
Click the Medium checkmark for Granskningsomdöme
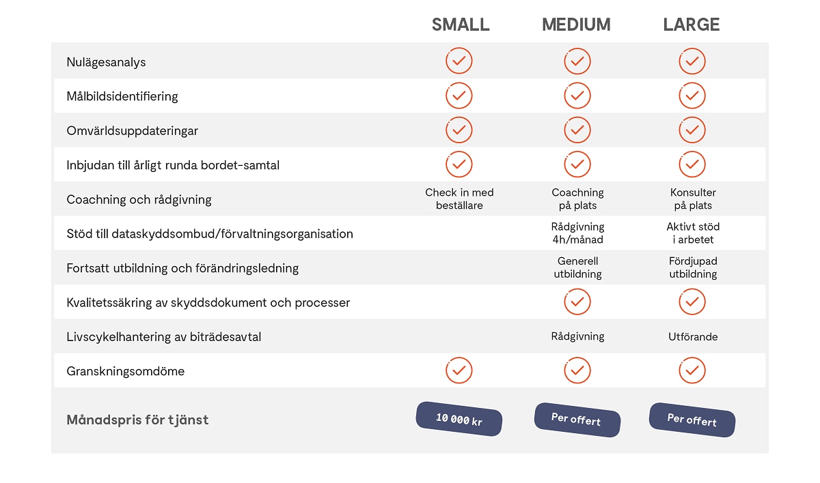click(x=577, y=370)
